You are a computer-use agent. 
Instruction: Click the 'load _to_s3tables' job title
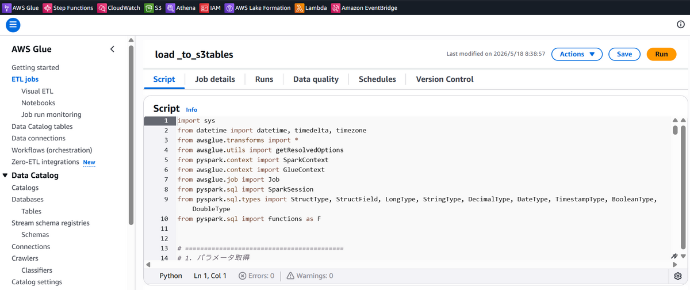pos(194,55)
